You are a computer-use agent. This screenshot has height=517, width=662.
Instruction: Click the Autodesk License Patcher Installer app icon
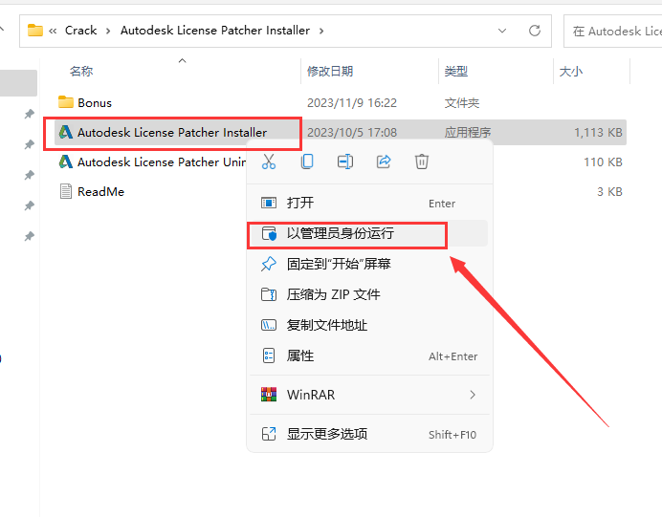coord(65,132)
